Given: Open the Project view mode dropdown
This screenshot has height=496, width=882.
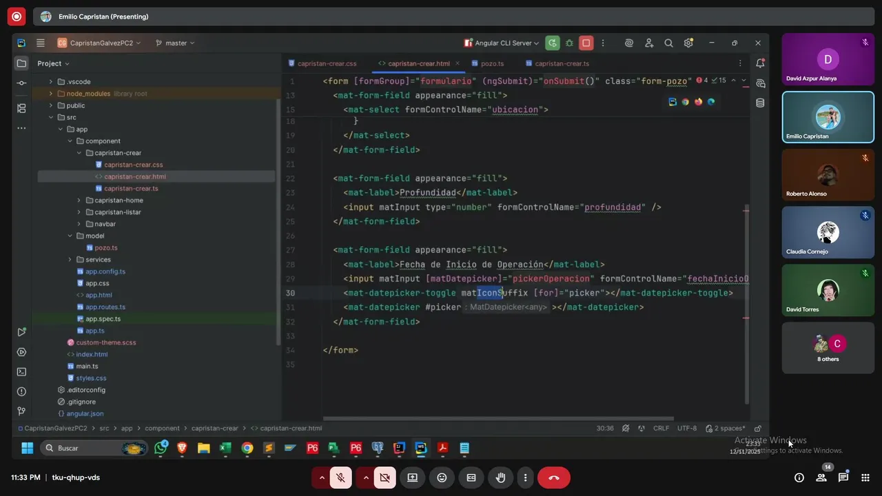Looking at the screenshot, I should coord(53,63).
